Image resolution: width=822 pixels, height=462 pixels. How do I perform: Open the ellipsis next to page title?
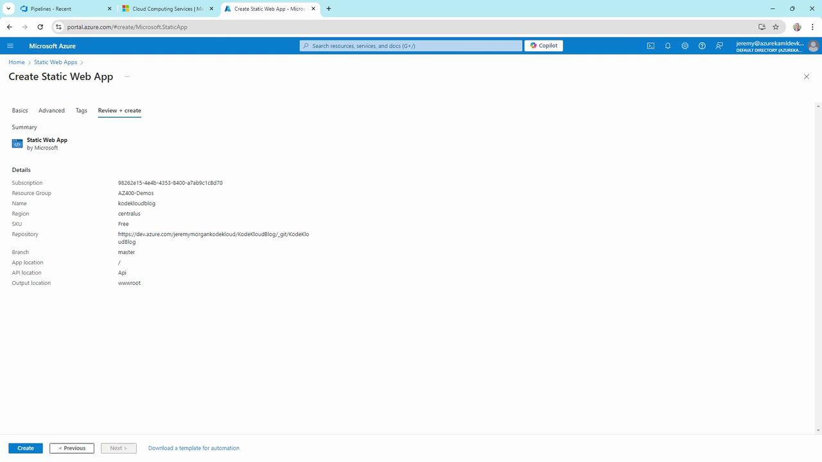(127, 76)
